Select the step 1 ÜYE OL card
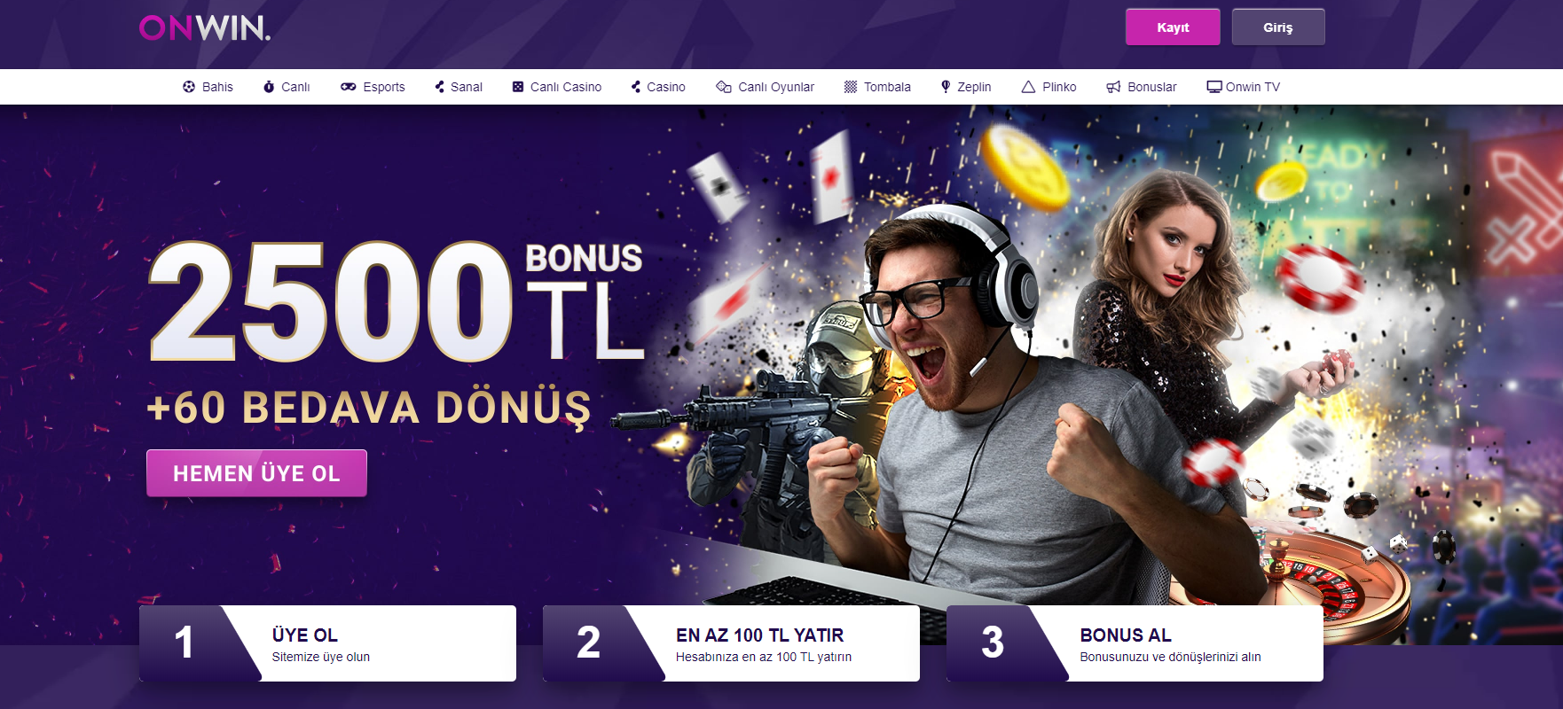1563x709 pixels. point(327,643)
